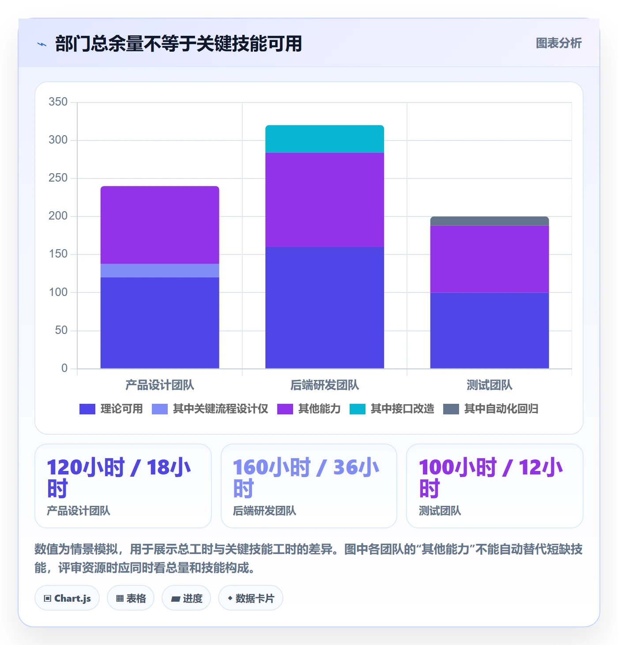Select the Chart.js tag
The image size is (618, 645).
click(x=67, y=598)
